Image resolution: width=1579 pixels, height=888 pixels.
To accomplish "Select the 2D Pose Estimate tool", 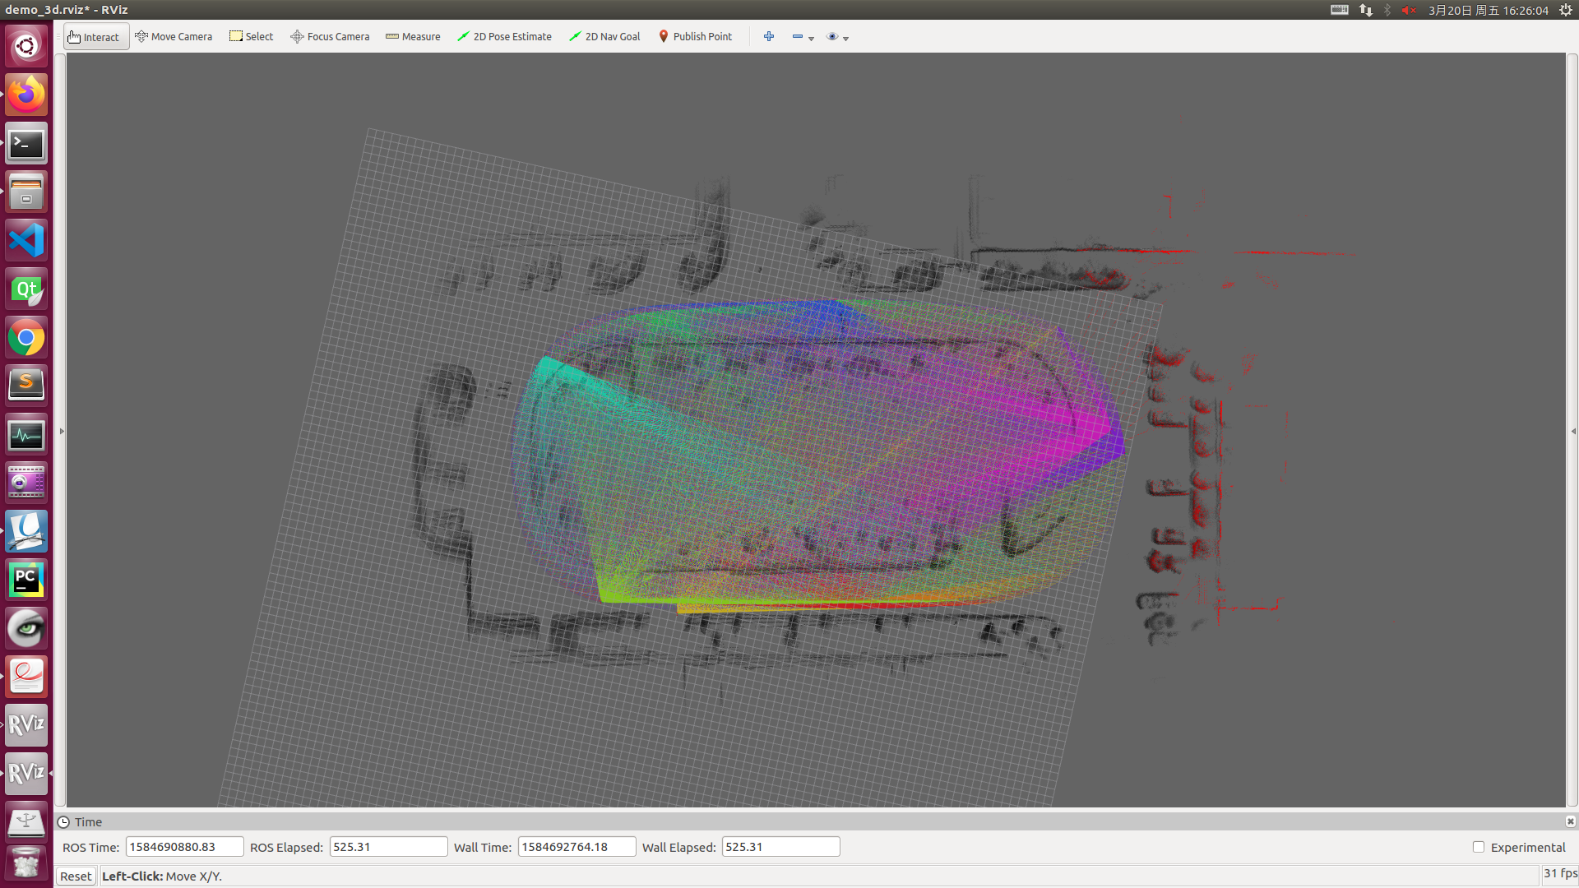I will pyautogui.click(x=504, y=37).
